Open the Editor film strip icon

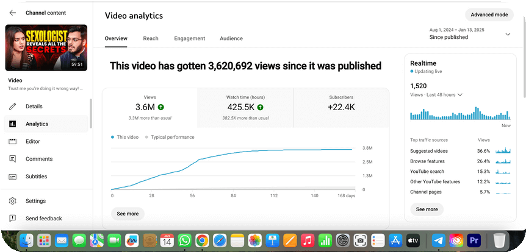coord(13,142)
